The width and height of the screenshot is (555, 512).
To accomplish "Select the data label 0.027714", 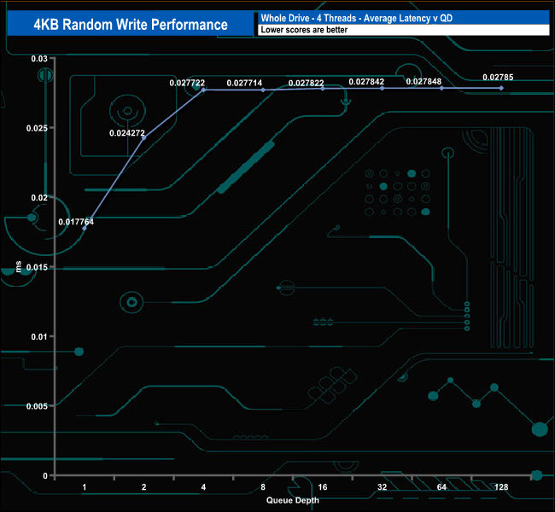I will tap(244, 83).
